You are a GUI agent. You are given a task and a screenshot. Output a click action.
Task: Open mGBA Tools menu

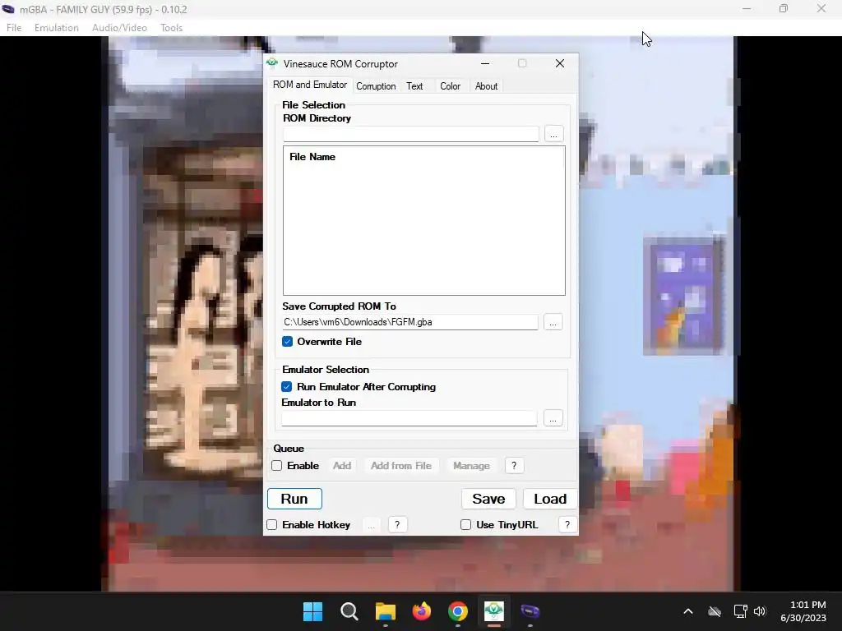(x=171, y=28)
